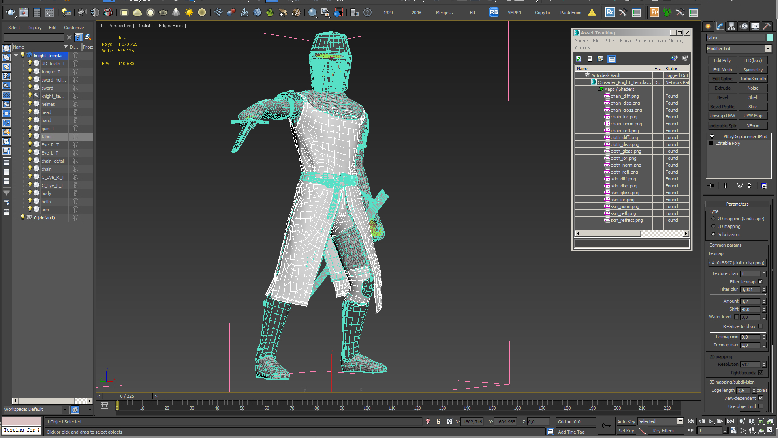Click the sun light icon in toolbar
778x438 pixels.
click(x=189, y=13)
